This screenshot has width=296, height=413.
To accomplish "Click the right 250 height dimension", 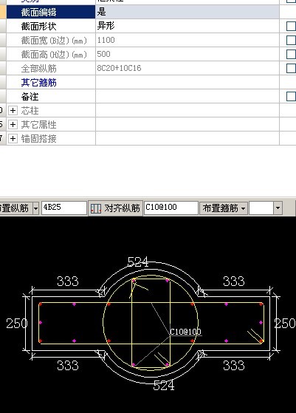I will coord(285,323).
